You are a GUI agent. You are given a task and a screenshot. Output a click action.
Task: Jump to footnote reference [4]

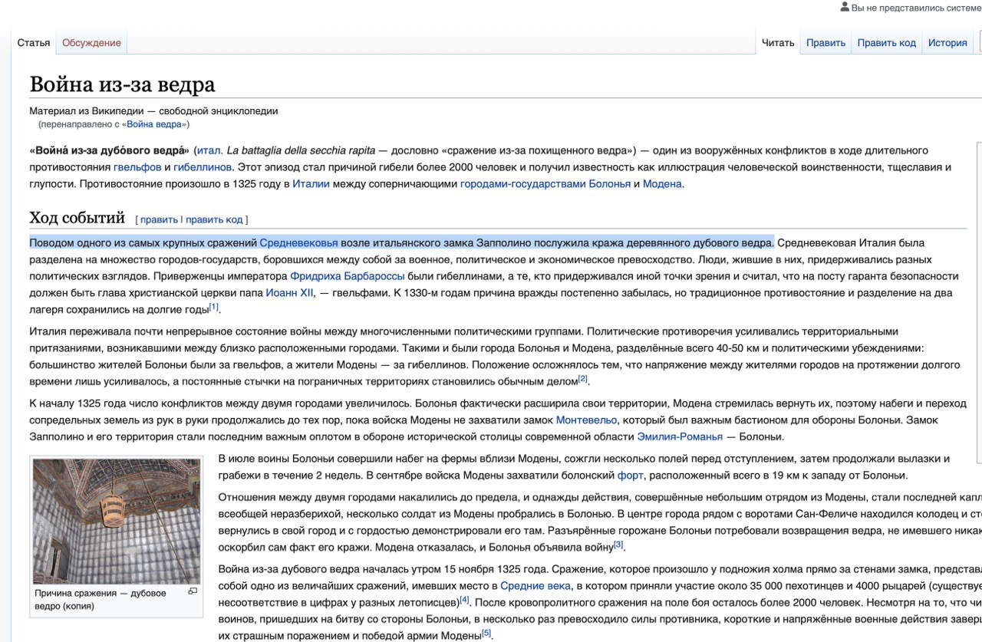pos(464,600)
